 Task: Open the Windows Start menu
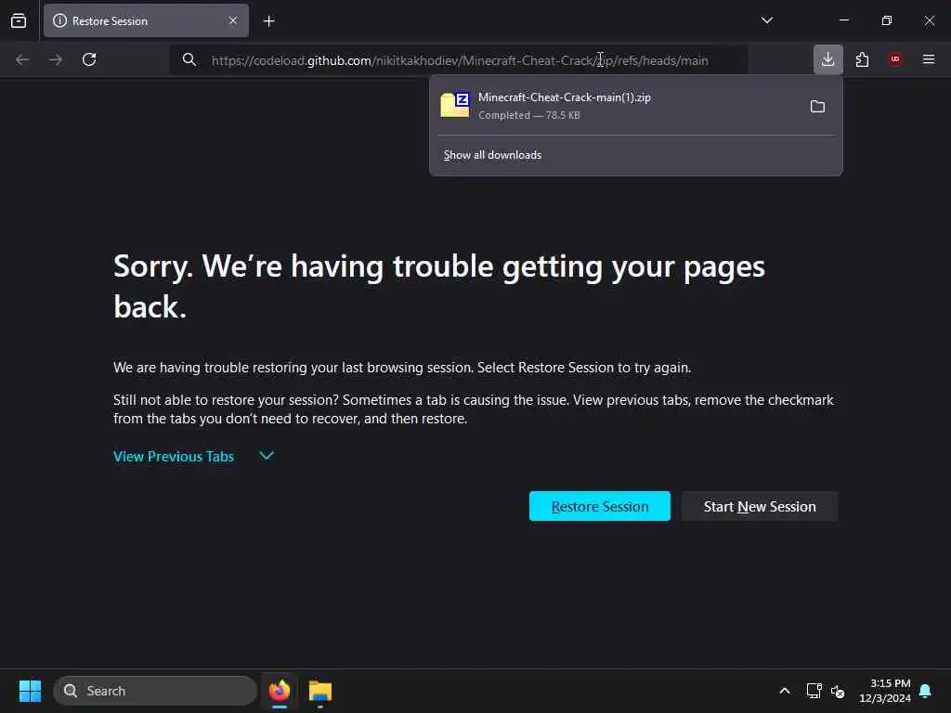click(30, 691)
